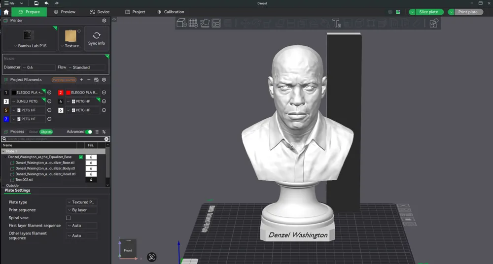This screenshot has height=264, width=493.
Task: Open the Plate type Textured P... dropdown
Action: [x=81, y=202]
